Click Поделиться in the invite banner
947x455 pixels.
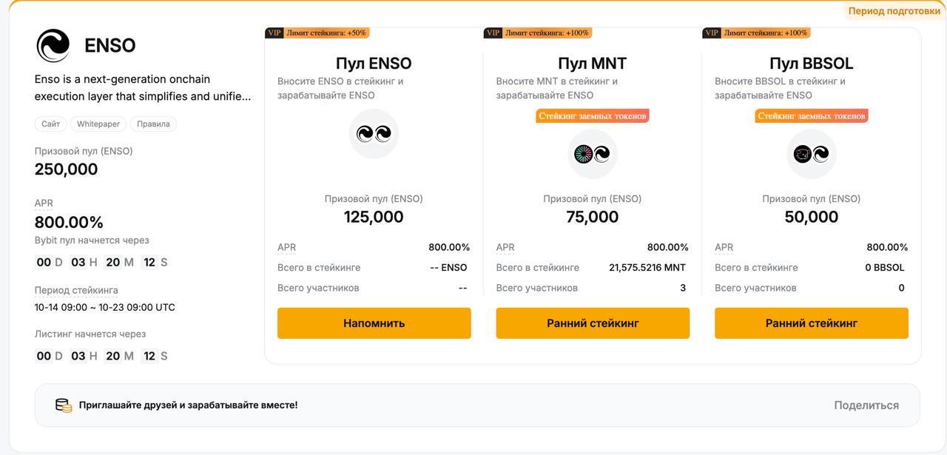866,405
